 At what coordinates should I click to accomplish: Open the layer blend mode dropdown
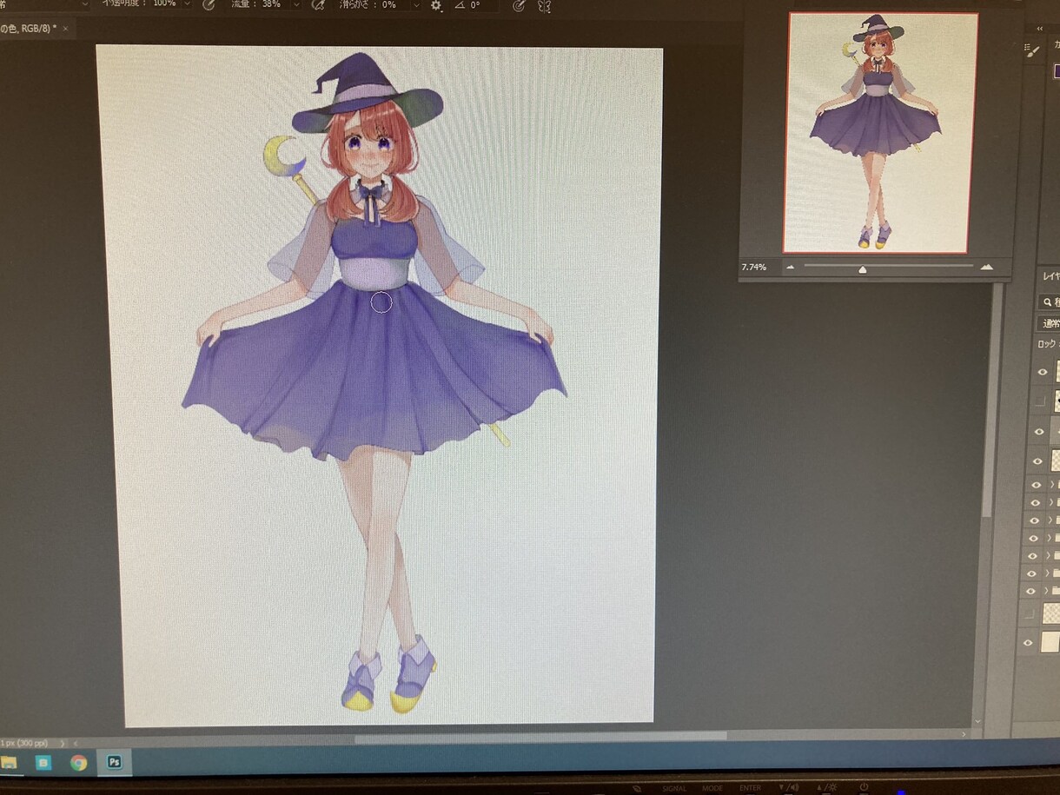point(1049,323)
